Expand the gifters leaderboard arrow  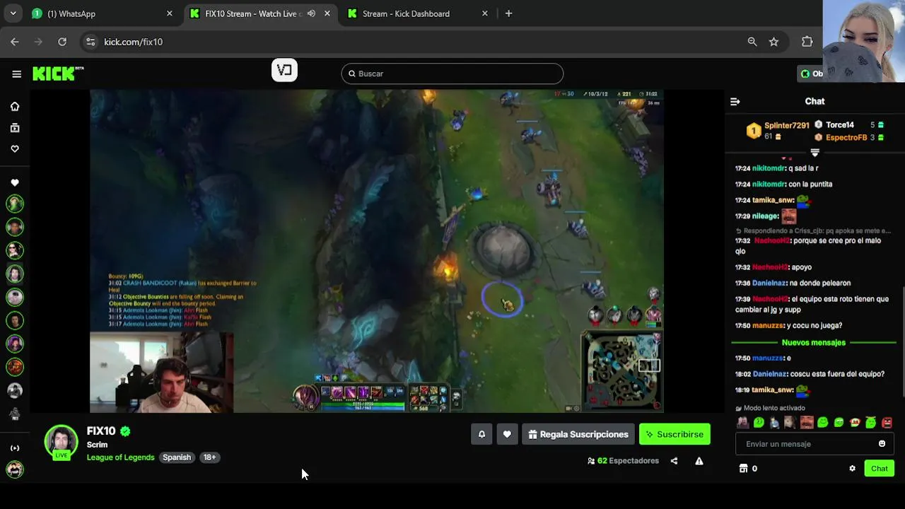coord(814,153)
